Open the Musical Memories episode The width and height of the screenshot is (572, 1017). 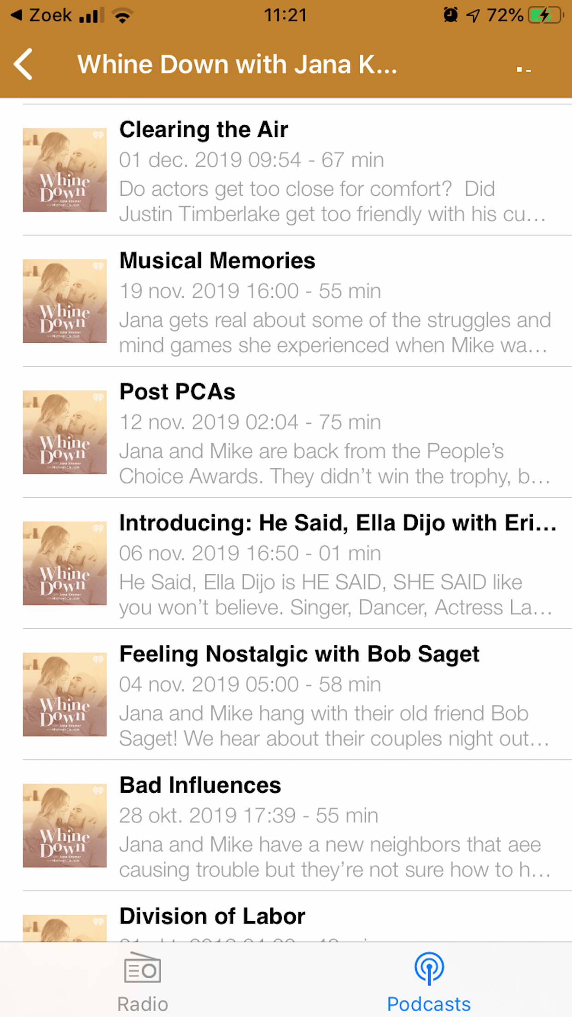coord(332,302)
